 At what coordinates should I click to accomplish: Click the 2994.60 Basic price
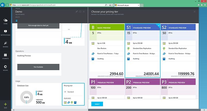pyautogui.click(x=116, y=74)
